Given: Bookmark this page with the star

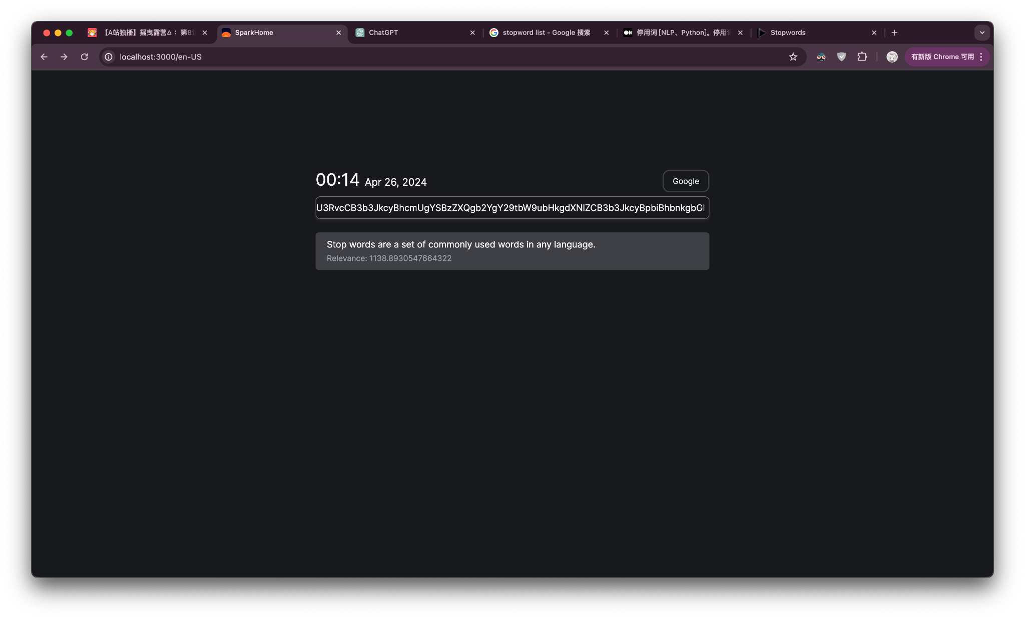Looking at the screenshot, I should (793, 57).
